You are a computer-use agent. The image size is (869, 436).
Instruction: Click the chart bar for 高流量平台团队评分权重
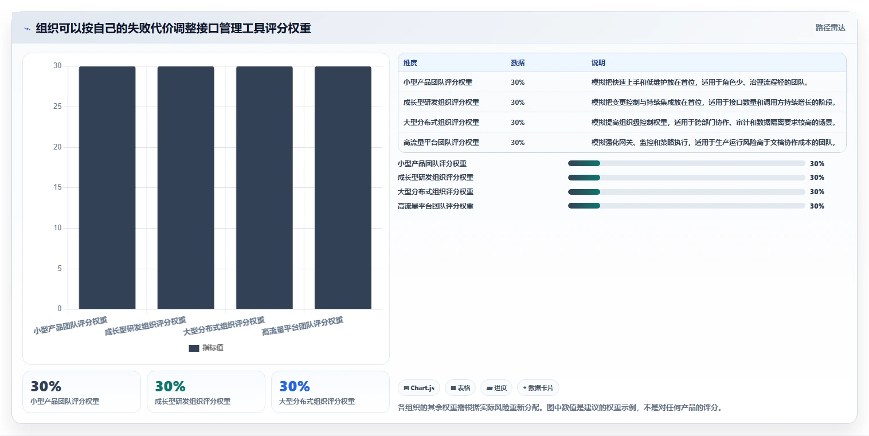[343, 187]
